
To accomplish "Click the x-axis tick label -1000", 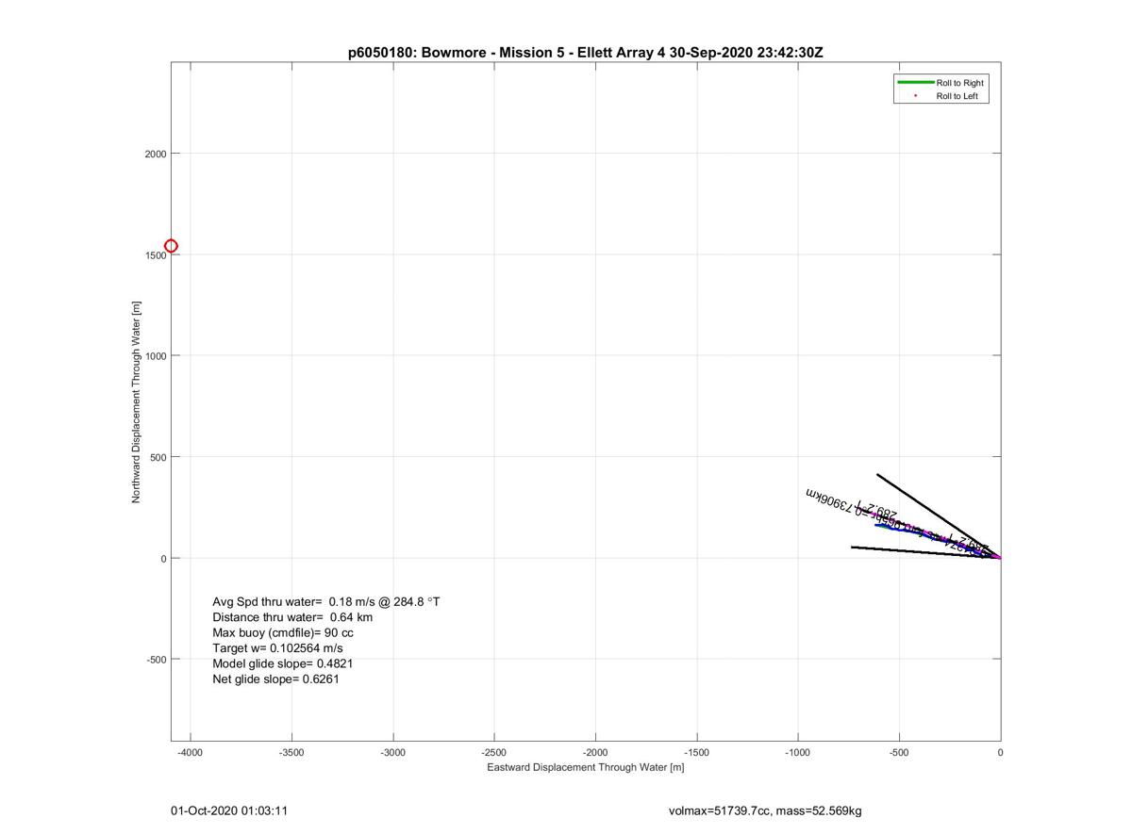I will click(798, 753).
